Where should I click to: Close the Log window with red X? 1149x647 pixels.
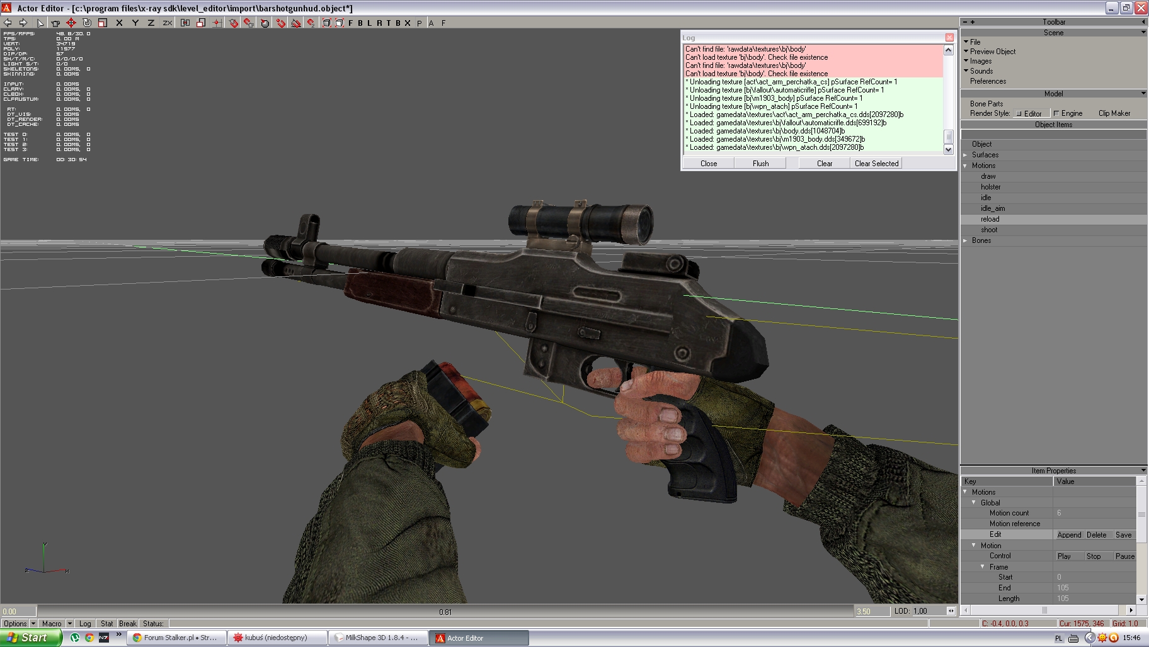949,37
